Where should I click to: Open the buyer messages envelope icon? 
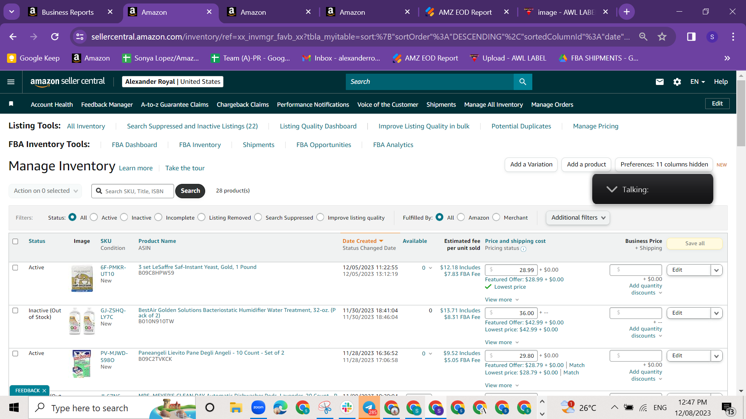click(659, 82)
